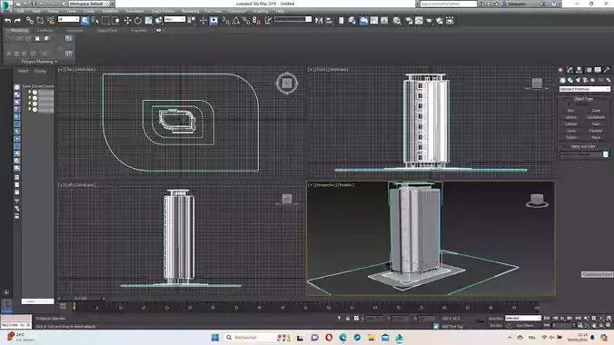Screen dimensions: 614x345
Task: Select the Select and Link tool
Action: coord(30,20)
